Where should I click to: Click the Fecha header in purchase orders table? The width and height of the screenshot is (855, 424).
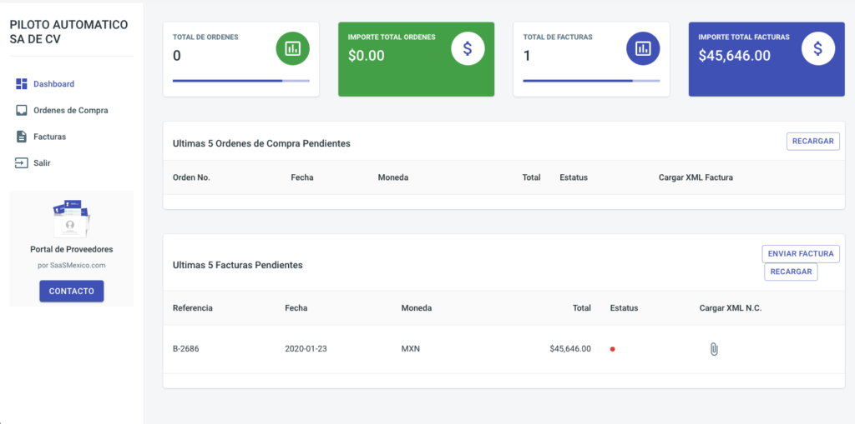[302, 177]
